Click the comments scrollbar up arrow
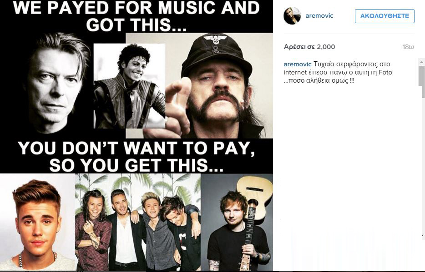Viewport: 425px width, 272px height. point(421,62)
